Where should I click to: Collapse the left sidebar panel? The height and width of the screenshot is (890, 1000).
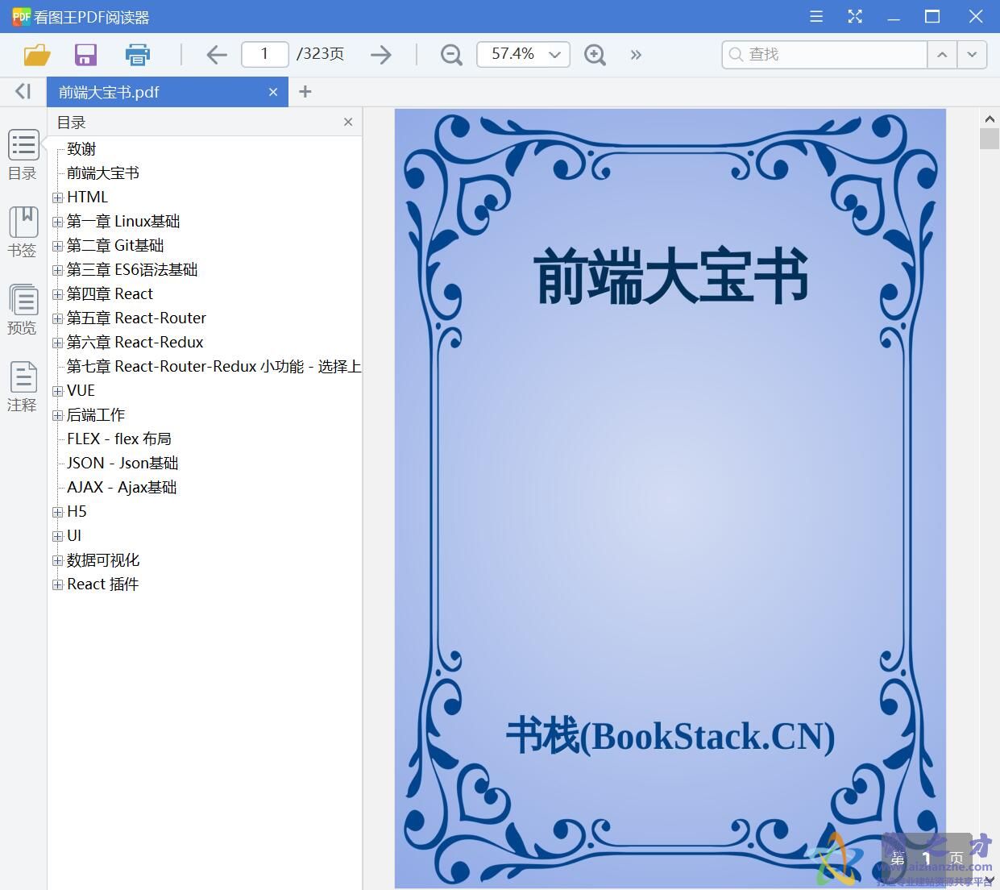pyautogui.click(x=22, y=91)
